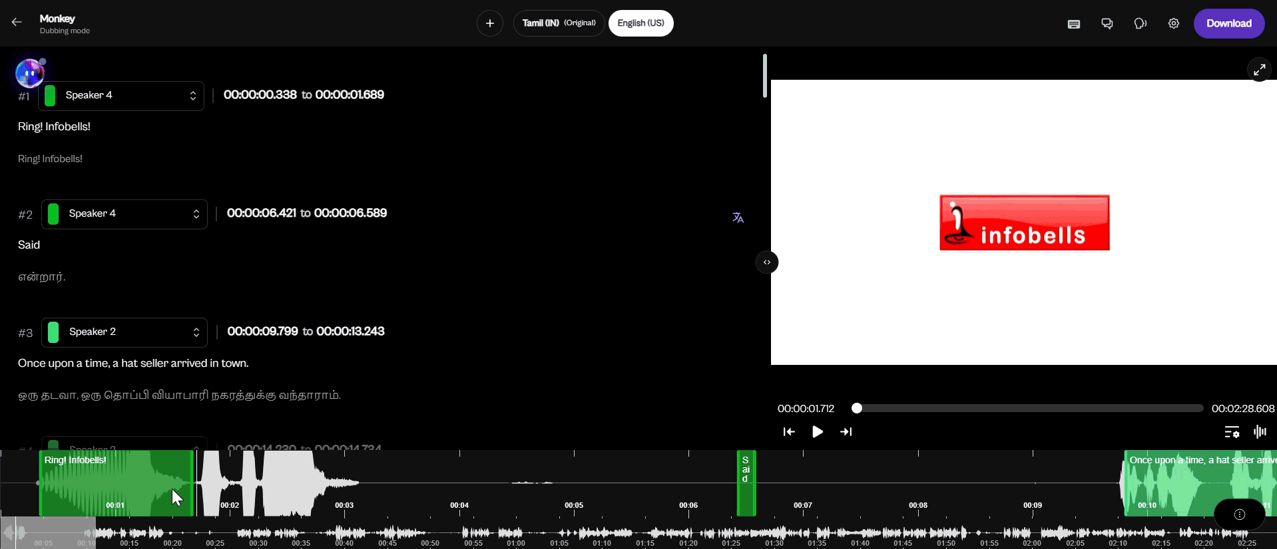The width and height of the screenshot is (1277, 549).
Task: Open Speaker 4 dropdown for segment #1
Action: (121, 96)
